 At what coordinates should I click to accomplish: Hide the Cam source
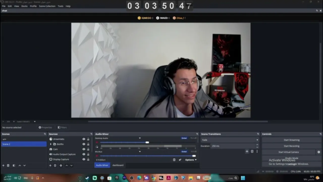tap(84, 149)
